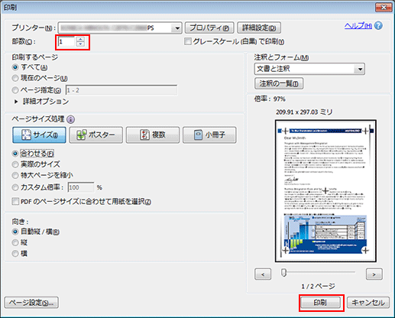Click the 注釈の一覧 summarize comments button

[279, 83]
